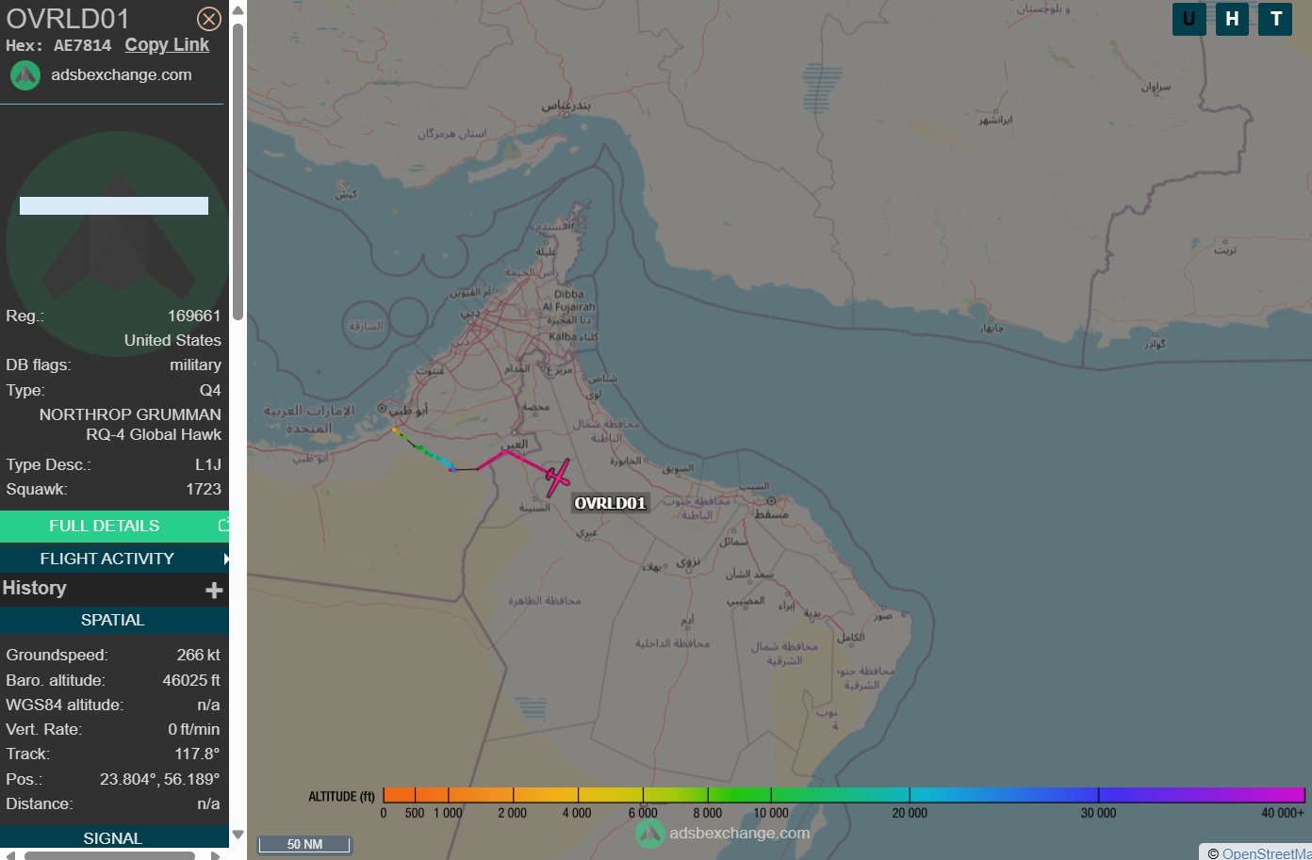Expand History with the plus icon
The image size is (1312, 860).
[214, 590]
